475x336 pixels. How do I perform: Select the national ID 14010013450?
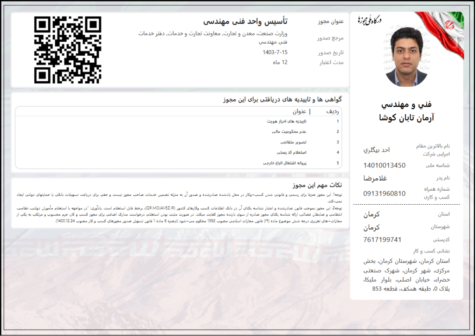(385, 165)
